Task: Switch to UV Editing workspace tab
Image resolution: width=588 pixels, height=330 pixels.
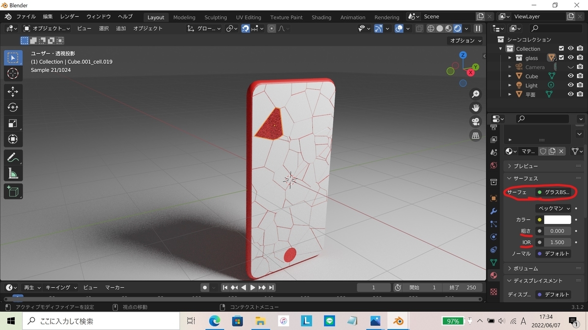Action: click(248, 17)
